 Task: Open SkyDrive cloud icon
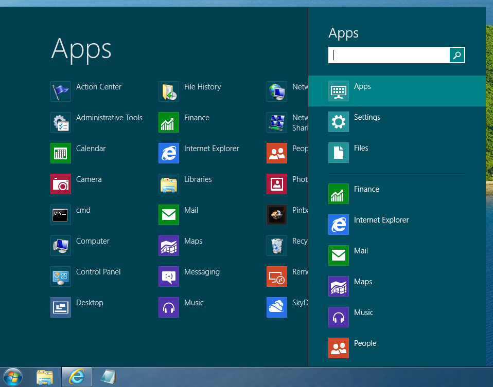click(277, 307)
